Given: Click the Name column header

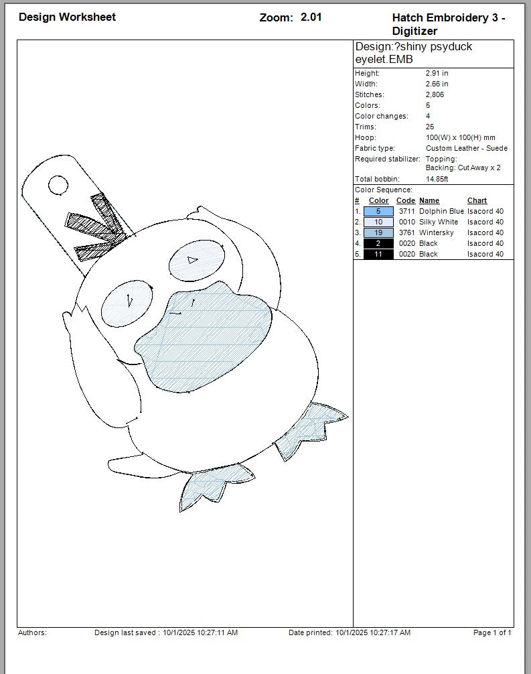Looking at the screenshot, I should [x=429, y=200].
